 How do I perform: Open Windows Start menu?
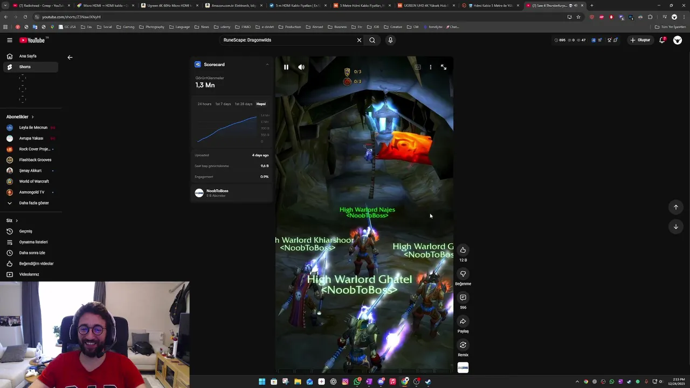[x=262, y=382]
